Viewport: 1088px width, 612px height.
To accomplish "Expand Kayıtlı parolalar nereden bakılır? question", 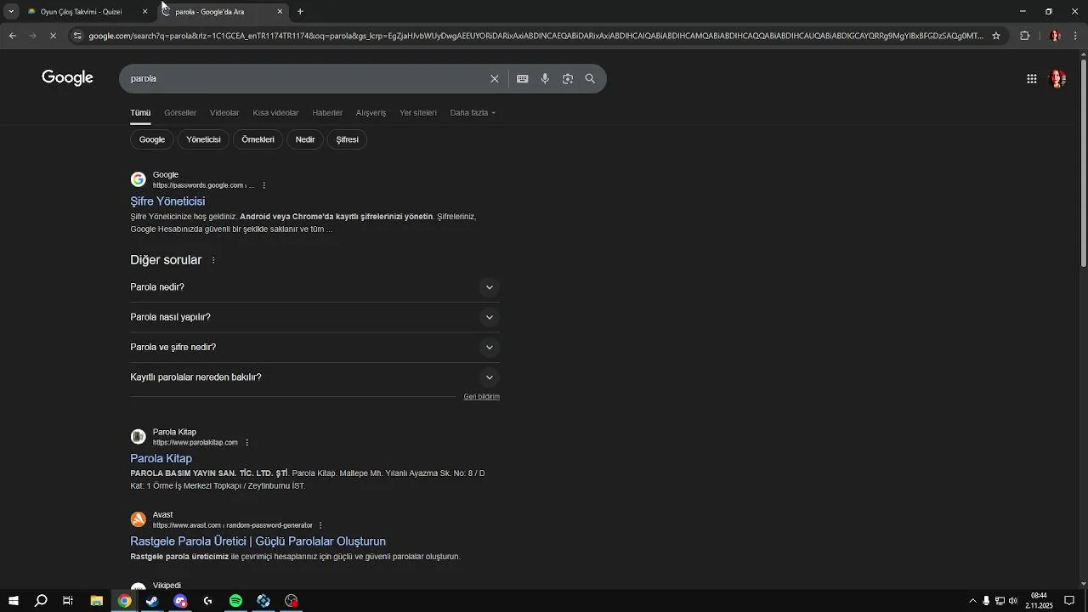I will coord(314,377).
